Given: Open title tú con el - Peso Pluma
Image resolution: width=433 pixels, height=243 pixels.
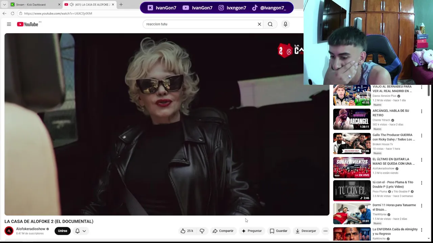Looking at the screenshot, I should pos(393,184).
